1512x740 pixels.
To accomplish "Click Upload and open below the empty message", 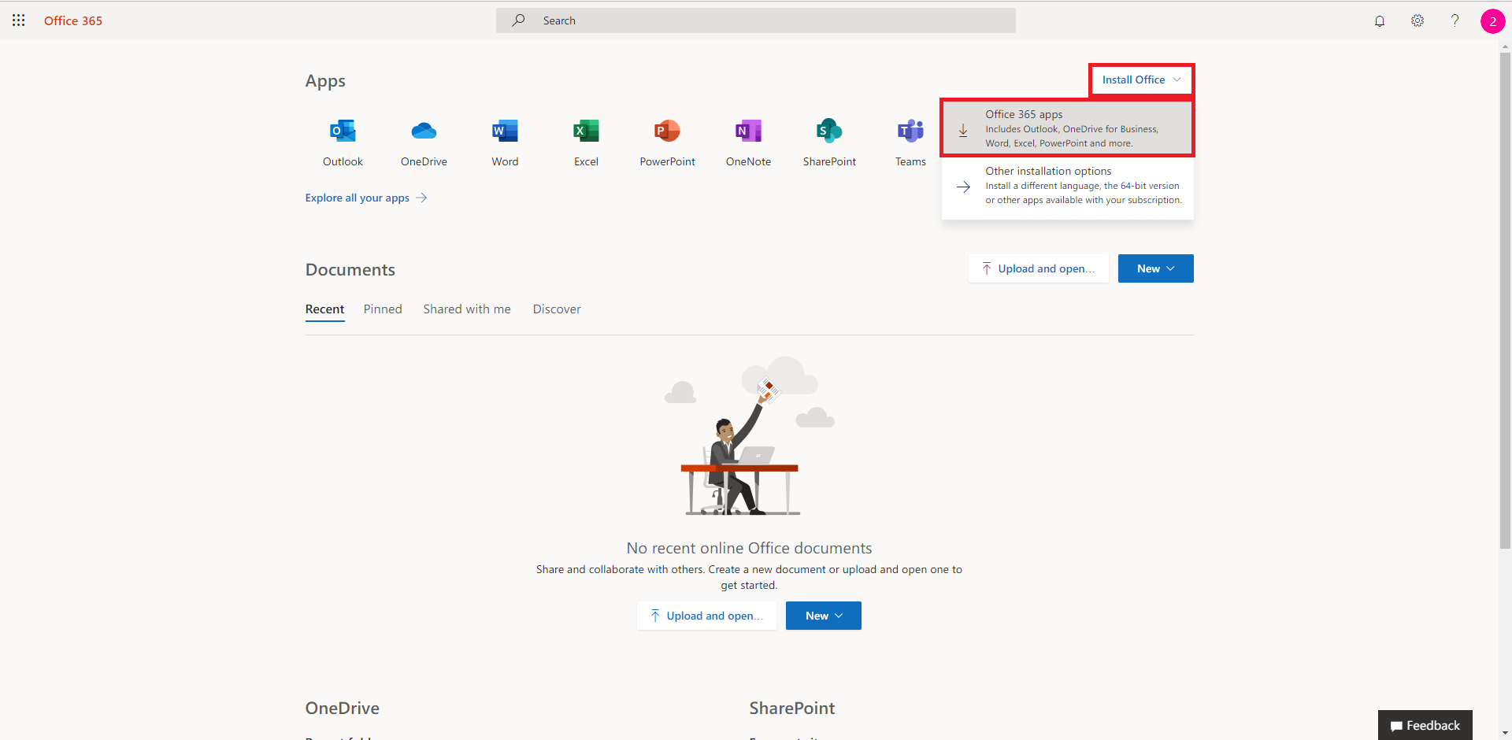I will 706,616.
